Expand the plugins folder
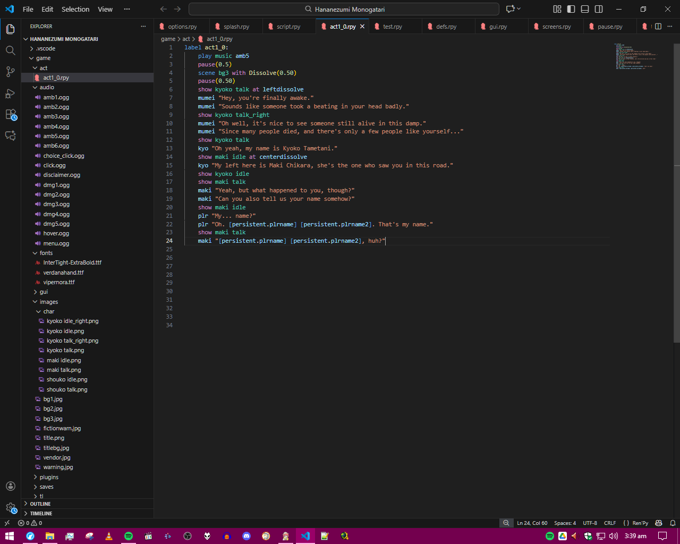This screenshot has width=680, height=544. [x=48, y=477]
